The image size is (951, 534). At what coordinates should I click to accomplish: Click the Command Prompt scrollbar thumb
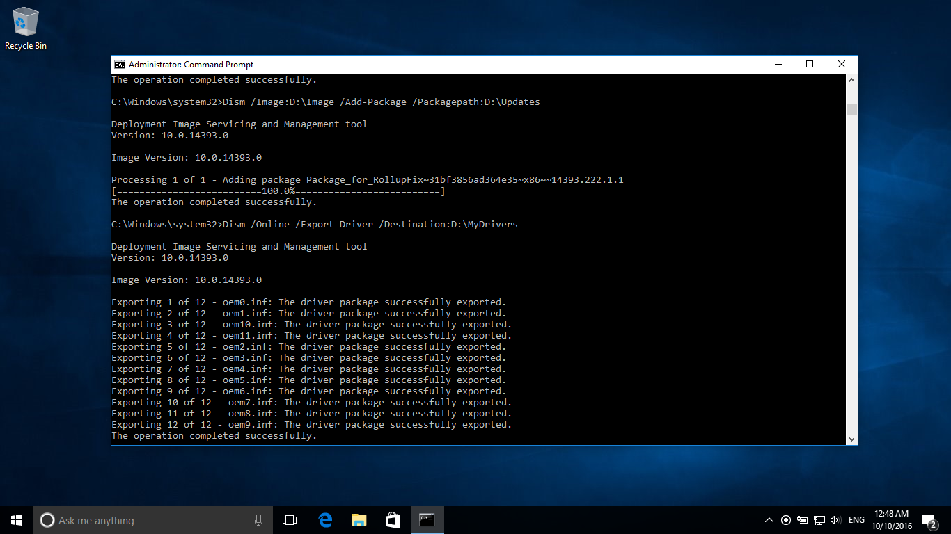851,109
